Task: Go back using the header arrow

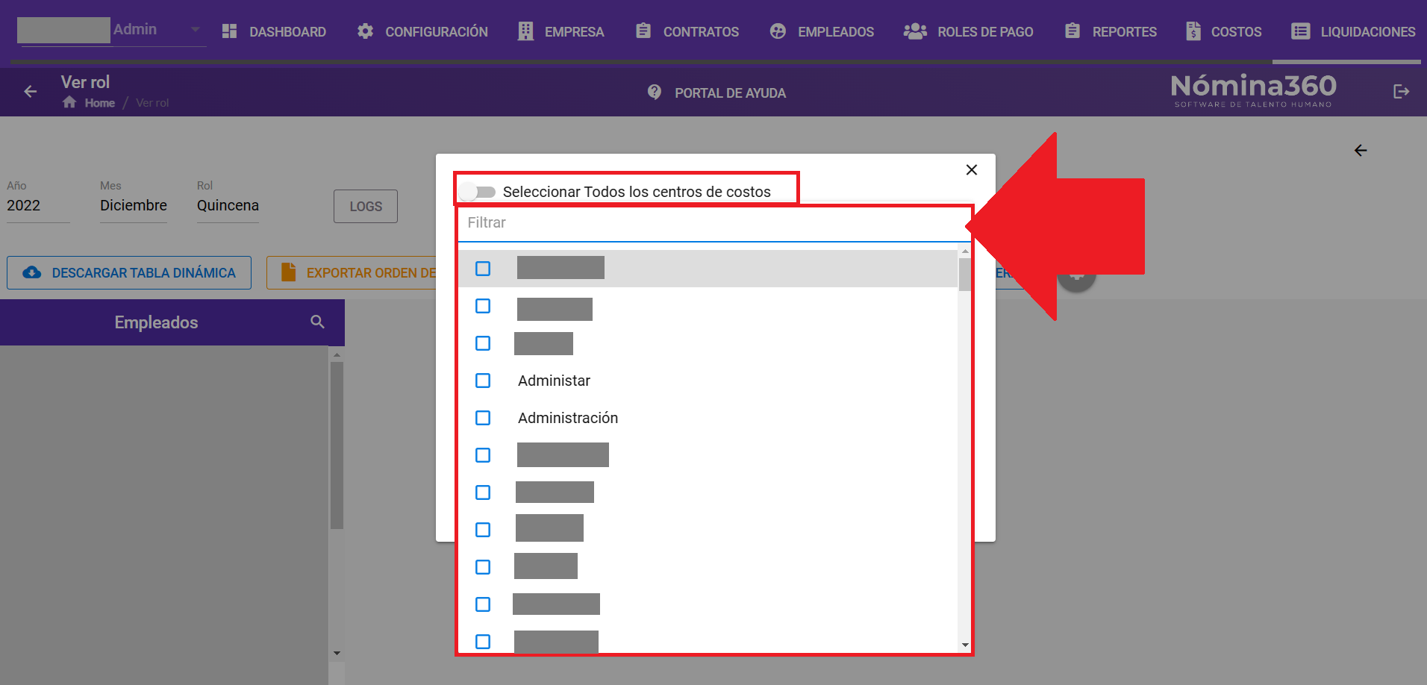Action: point(31,92)
